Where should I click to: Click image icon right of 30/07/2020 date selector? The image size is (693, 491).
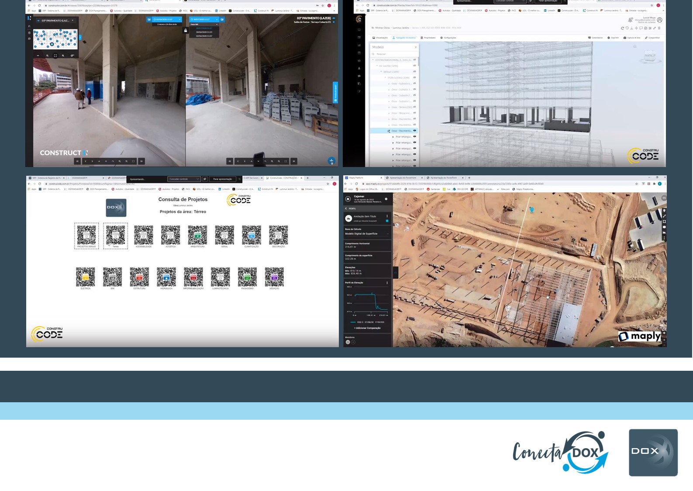coord(222,19)
